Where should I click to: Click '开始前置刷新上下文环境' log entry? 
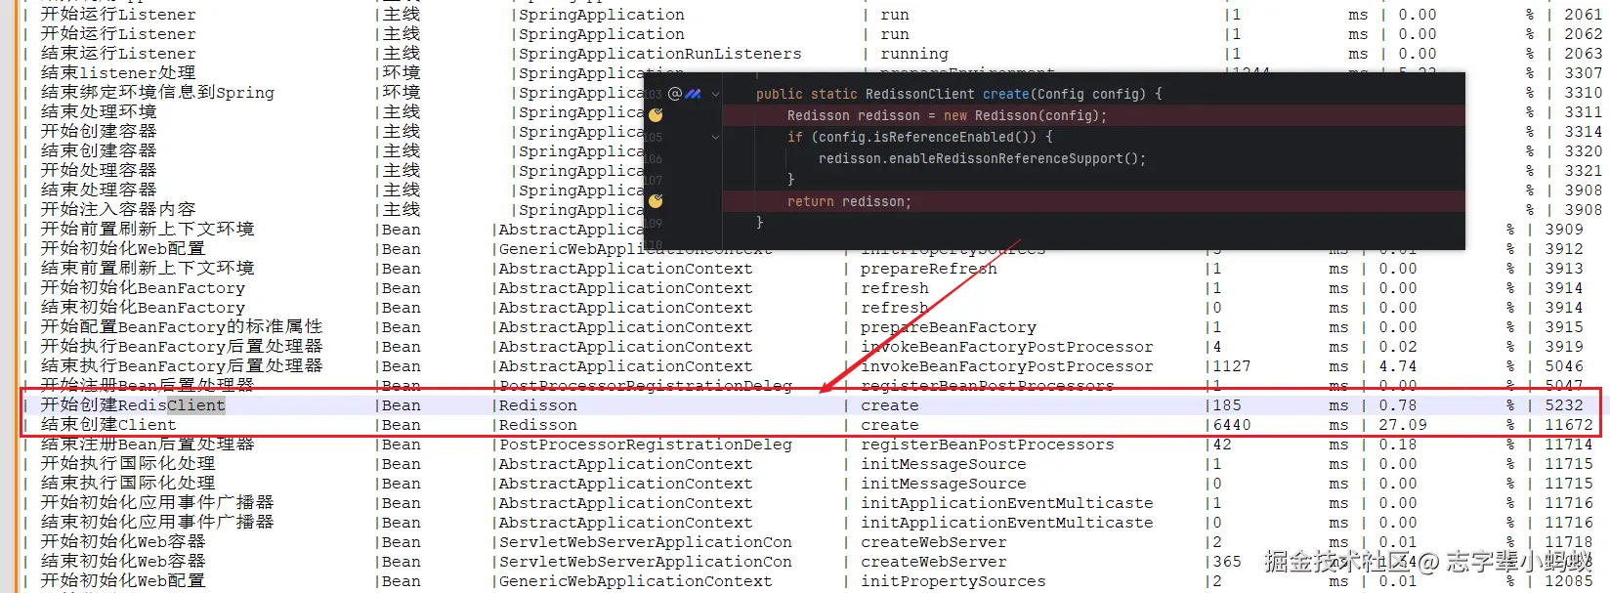(148, 229)
